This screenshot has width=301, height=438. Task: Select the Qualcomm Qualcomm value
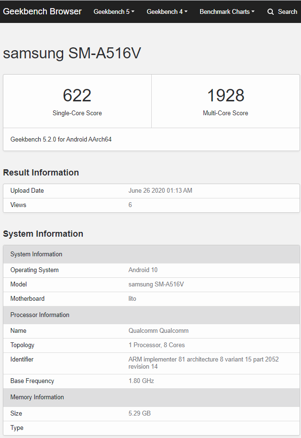(x=158, y=331)
